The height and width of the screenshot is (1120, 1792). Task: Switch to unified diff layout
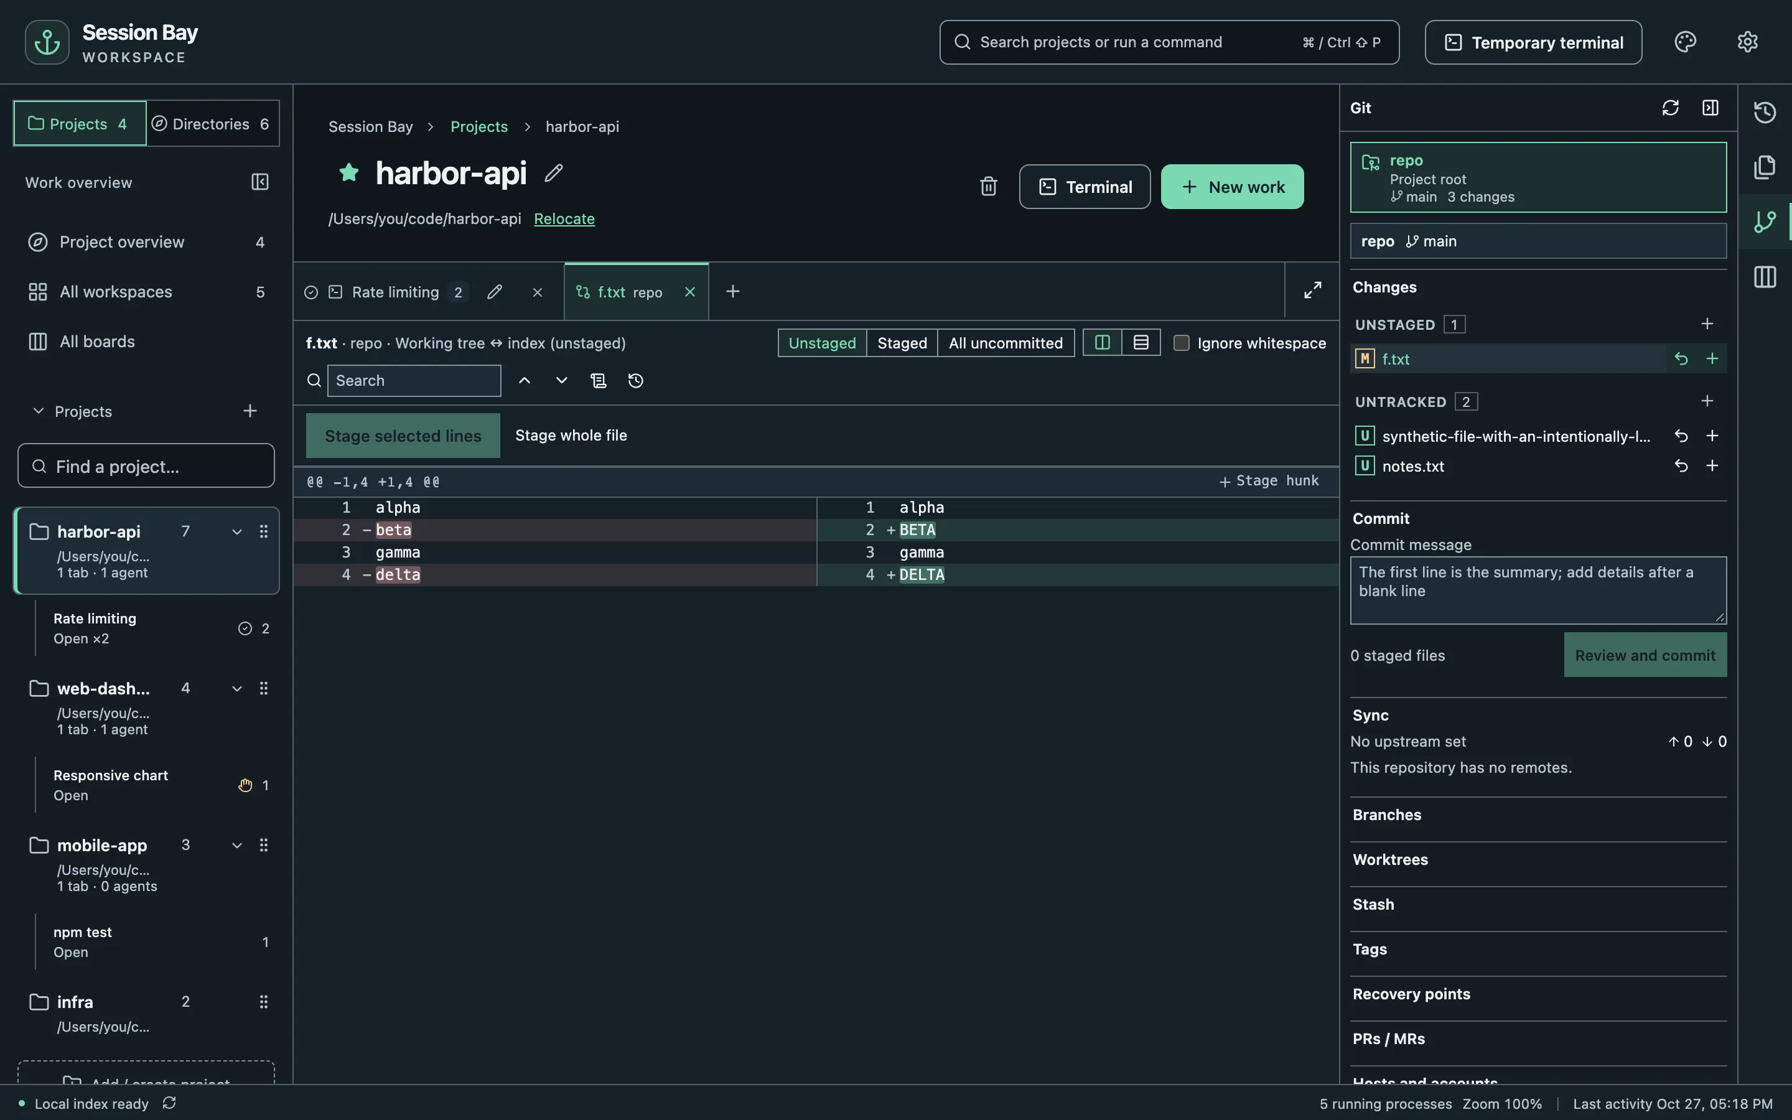(x=1141, y=342)
